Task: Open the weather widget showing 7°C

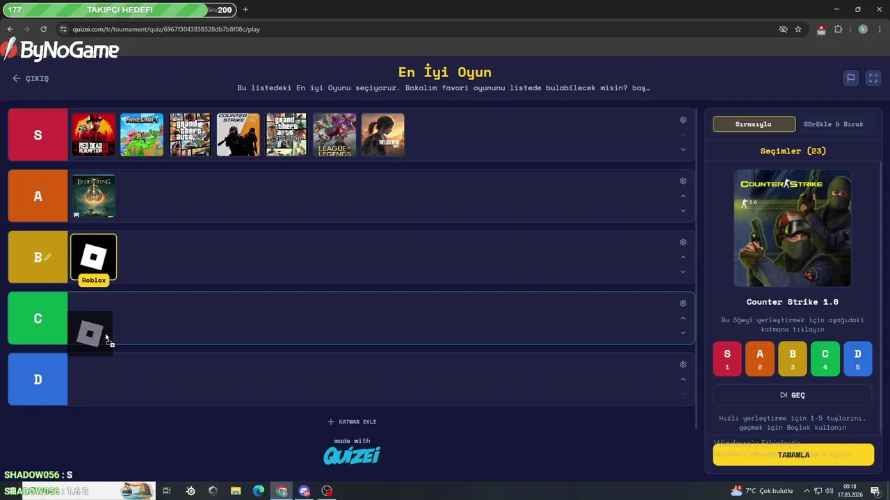Action: coord(761,491)
